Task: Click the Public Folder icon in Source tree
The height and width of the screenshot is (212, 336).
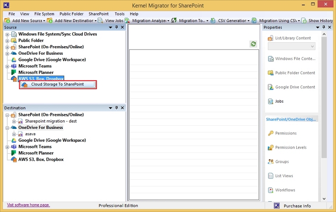Action: click(x=14, y=41)
